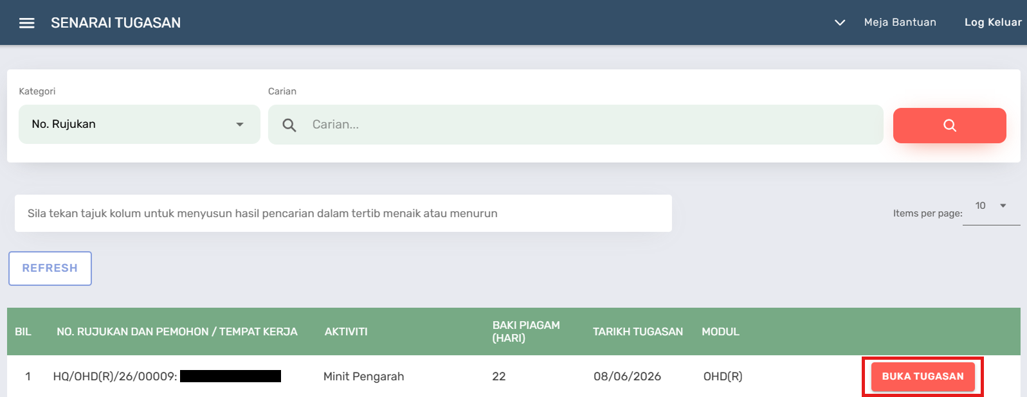The width and height of the screenshot is (1027, 397).
Task: Sort by TARIKH TUGASAN column header
Action: 638,331
